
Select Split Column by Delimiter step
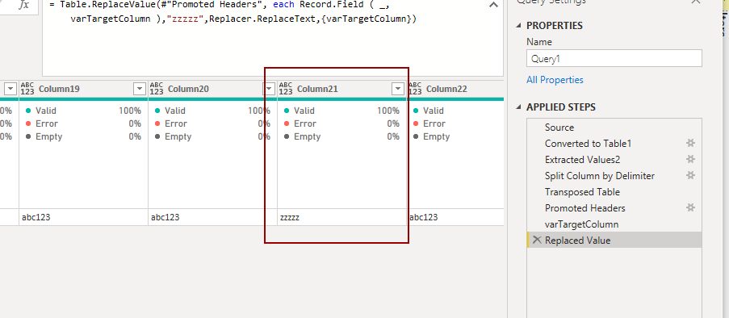coord(614,176)
